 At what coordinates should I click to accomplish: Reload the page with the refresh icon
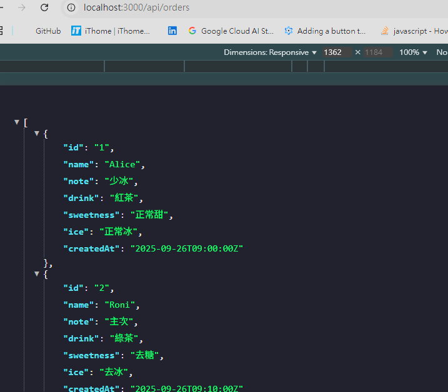pyautogui.click(x=44, y=7)
